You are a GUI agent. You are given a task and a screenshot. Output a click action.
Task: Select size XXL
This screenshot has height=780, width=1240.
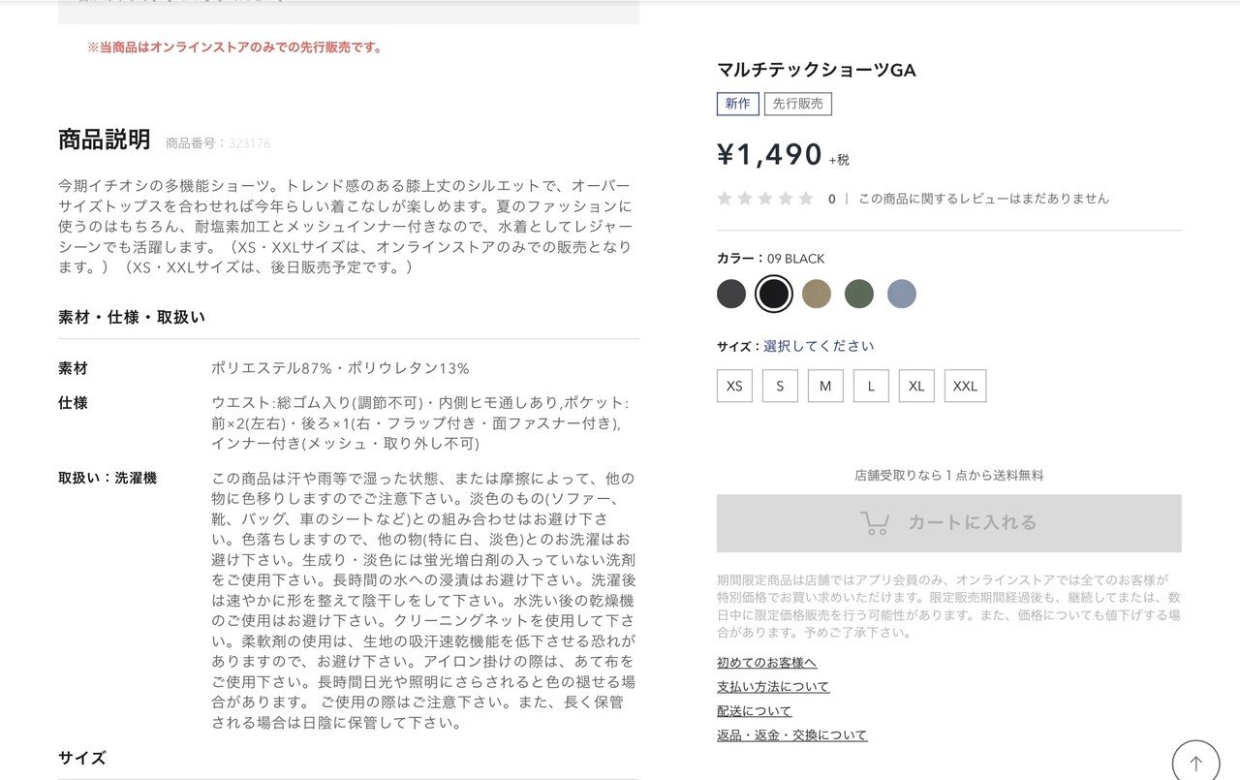tap(965, 386)
